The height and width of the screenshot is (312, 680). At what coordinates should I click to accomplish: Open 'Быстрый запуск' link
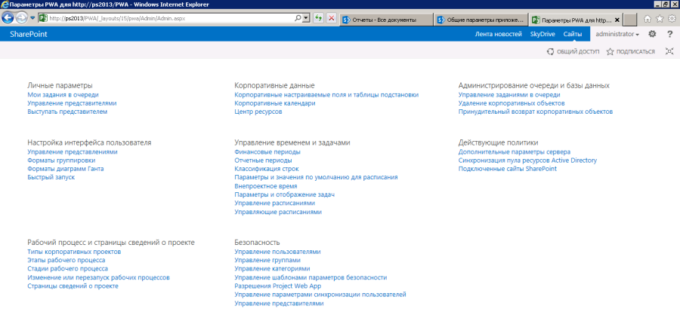(x=51, y=177)
